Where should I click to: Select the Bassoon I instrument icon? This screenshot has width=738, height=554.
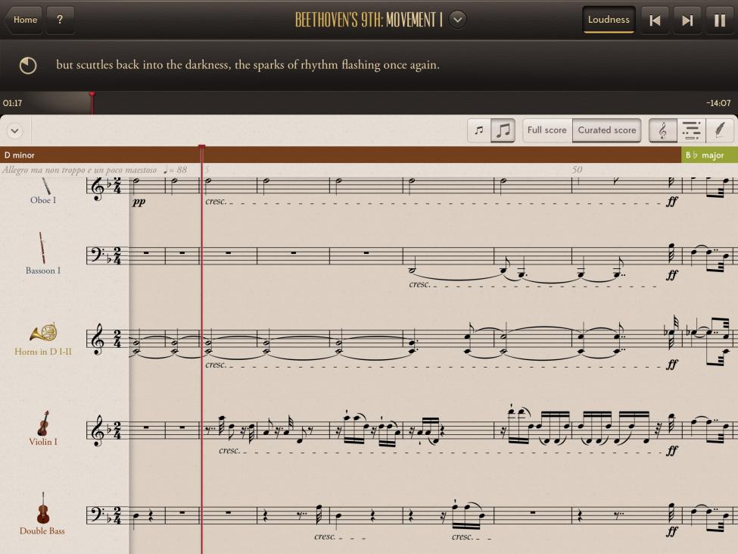tap(42, 248)
